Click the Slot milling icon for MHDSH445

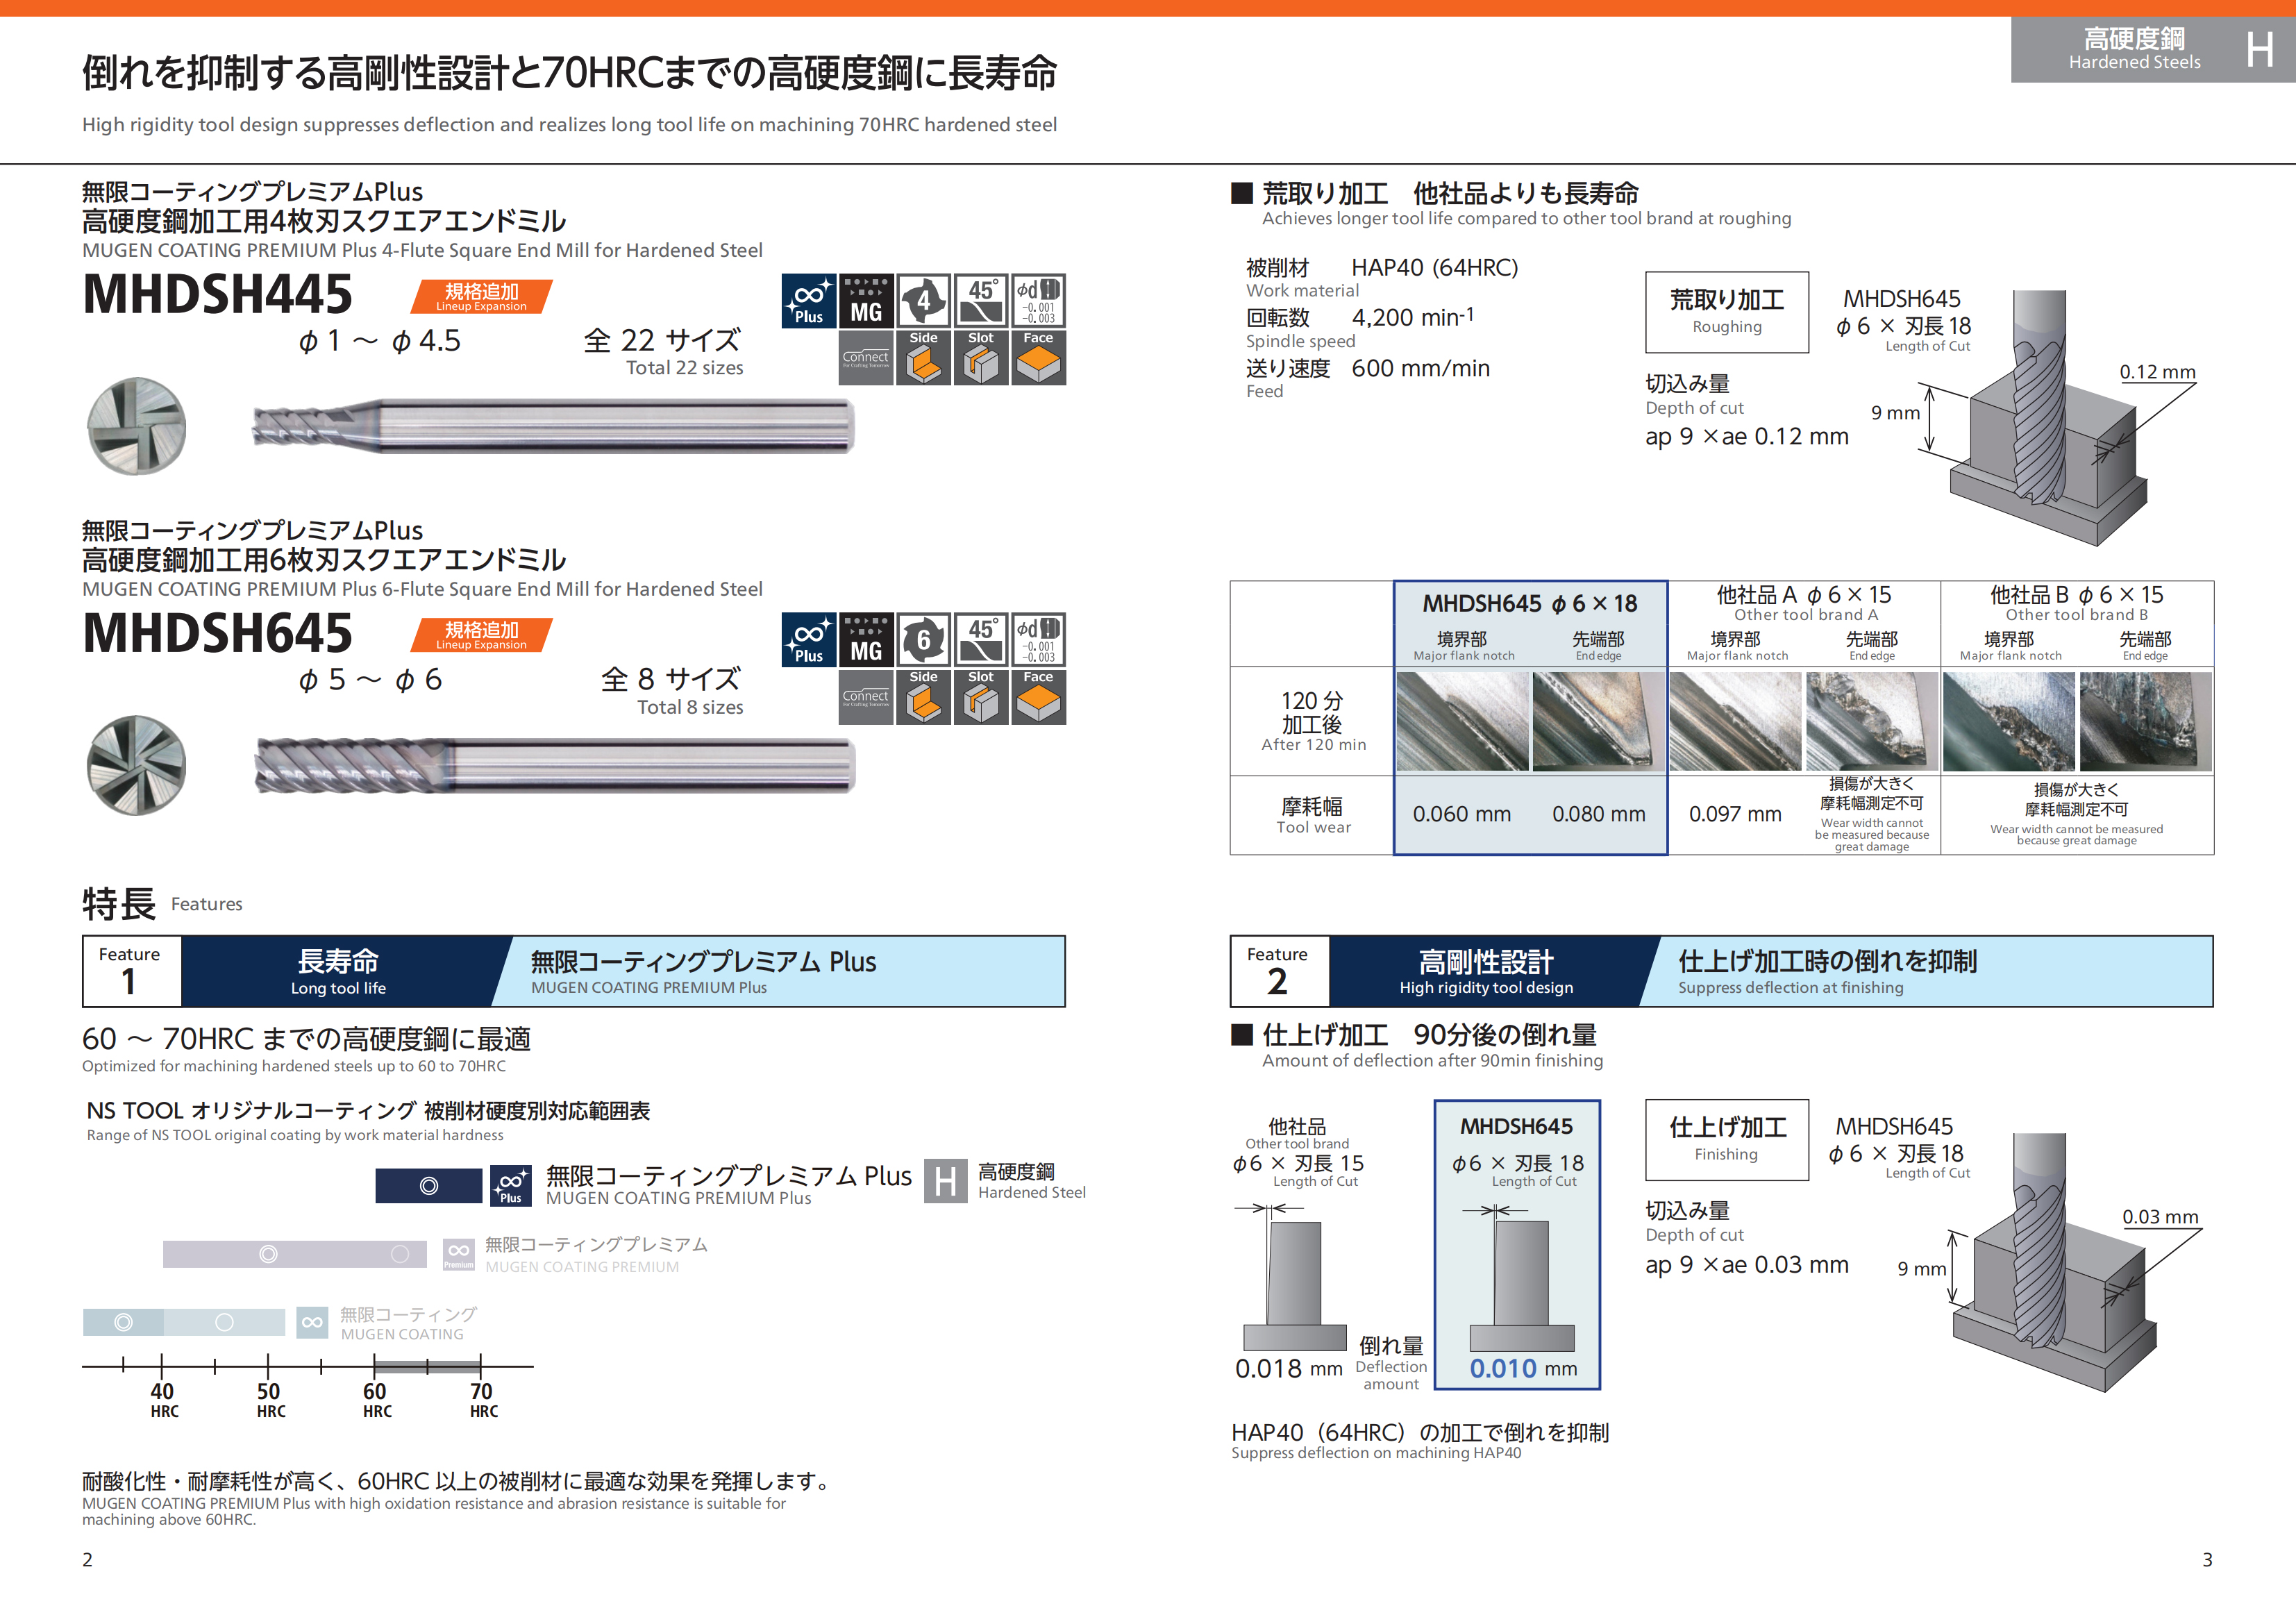pyautogui.click(x=981, y=358)
